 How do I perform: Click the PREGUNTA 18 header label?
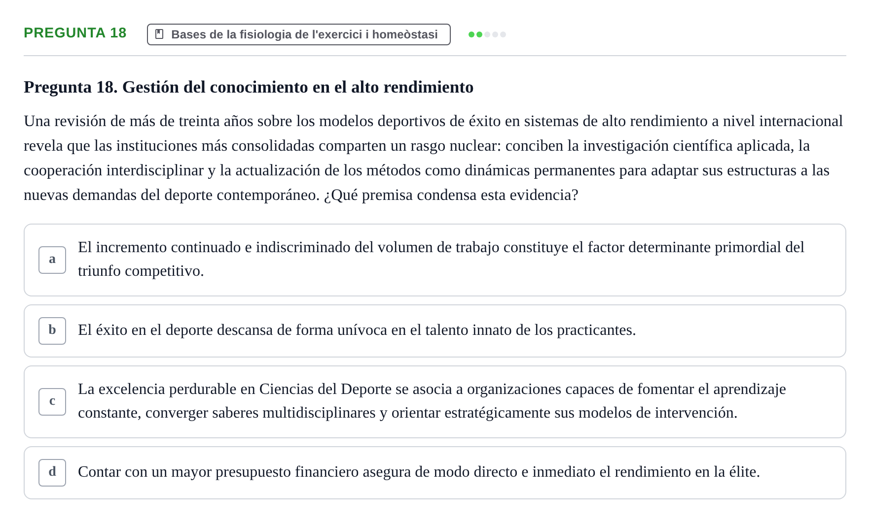pos(75,33)
